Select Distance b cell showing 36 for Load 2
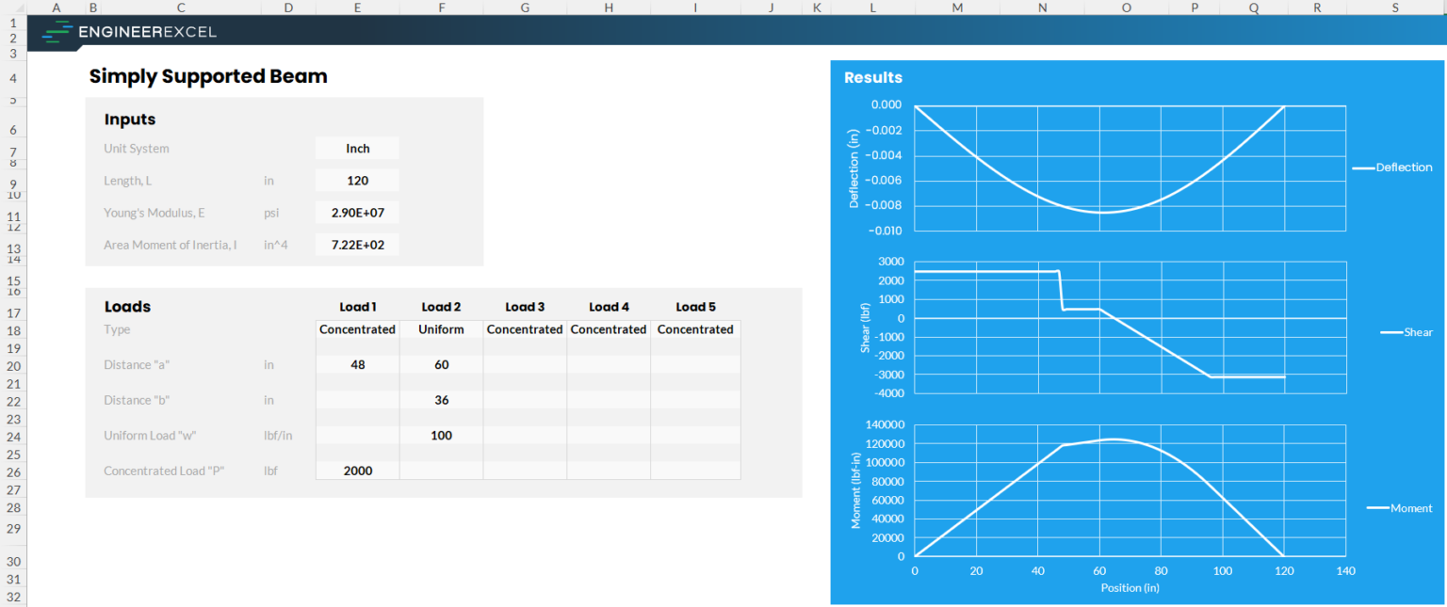This screenshot has height=607, width=1447. (x=441, y=400)
